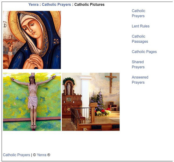Click the registered trademark symbol in the footer
The image size is (174, 162).
[49, 155]
